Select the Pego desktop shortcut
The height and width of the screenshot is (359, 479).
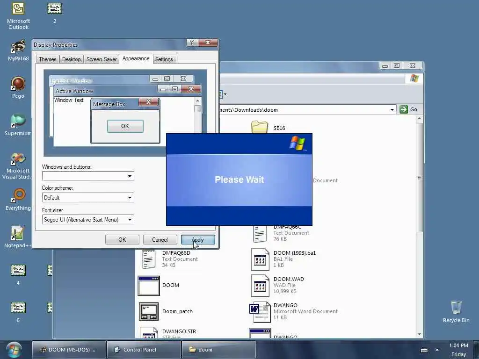[18, 87]
